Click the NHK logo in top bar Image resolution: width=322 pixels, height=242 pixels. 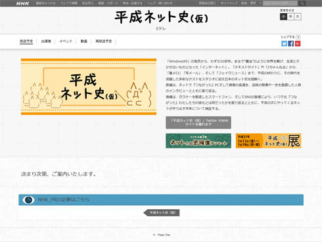(x=22, y=3)
